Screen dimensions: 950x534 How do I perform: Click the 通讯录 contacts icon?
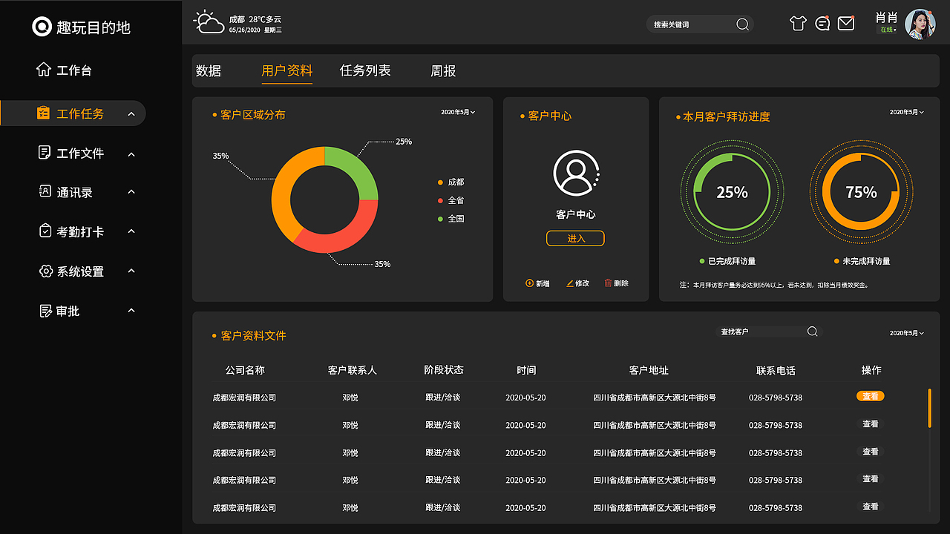[45, 192]
